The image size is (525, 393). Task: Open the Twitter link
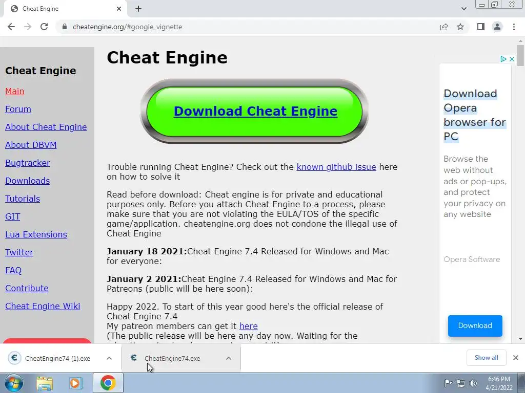click(x=19, y=252)
